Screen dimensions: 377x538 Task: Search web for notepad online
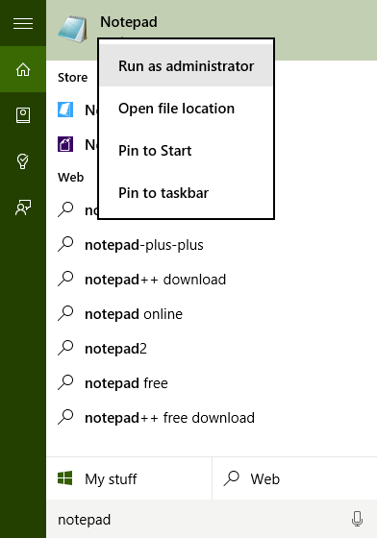212,314
